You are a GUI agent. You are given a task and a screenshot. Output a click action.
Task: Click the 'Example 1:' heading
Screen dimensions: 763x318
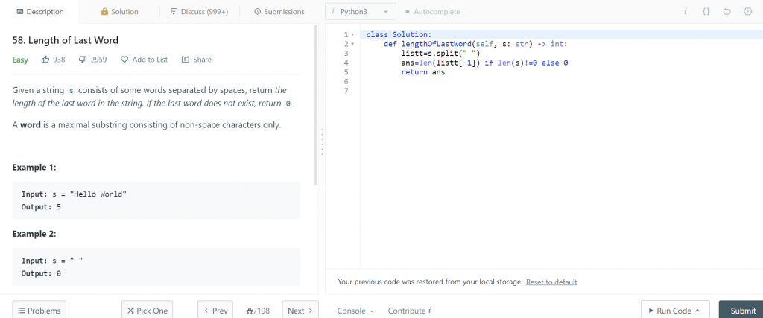click(x=34, y=168)
